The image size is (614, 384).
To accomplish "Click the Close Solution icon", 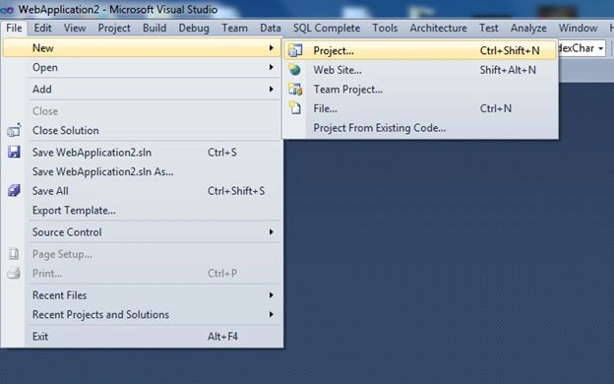I will click(14, 131).
